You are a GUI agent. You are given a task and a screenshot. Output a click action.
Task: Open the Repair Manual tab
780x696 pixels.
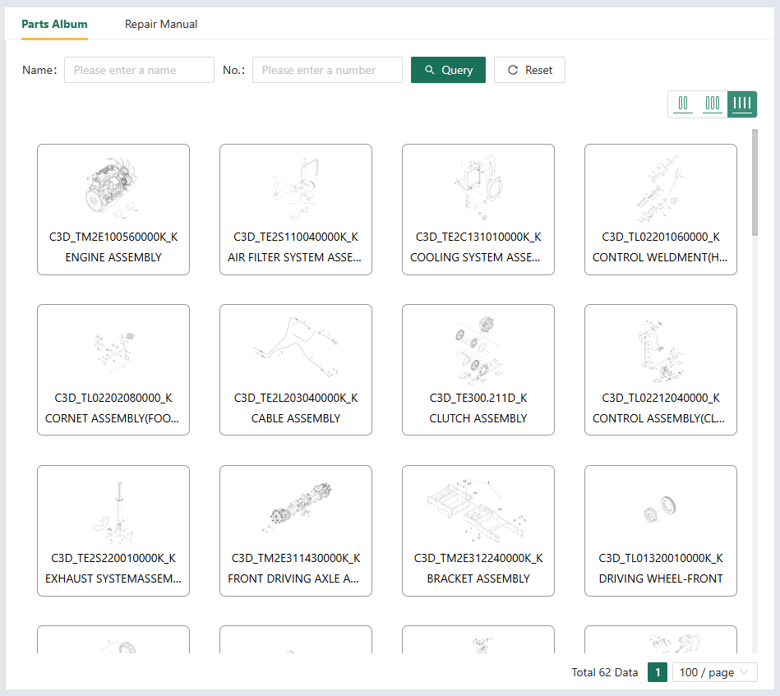pos(161,24)
